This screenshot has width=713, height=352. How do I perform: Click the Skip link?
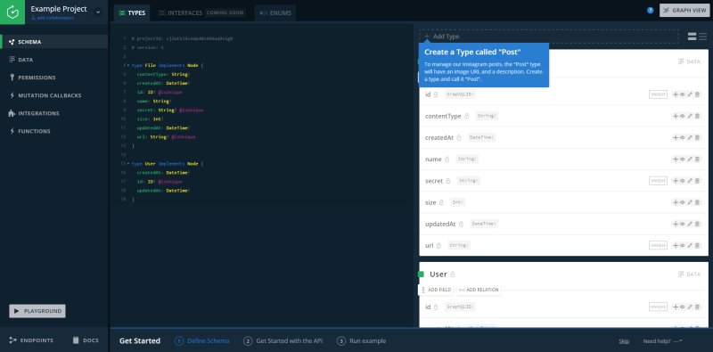[x=624, y=341]
